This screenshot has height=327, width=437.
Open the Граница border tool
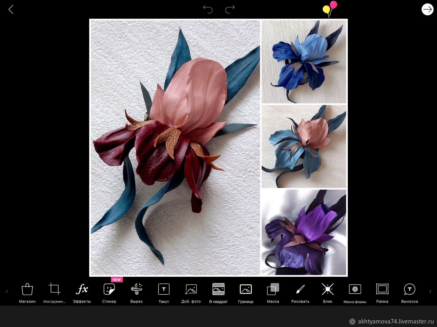click(x=246, y=293)
